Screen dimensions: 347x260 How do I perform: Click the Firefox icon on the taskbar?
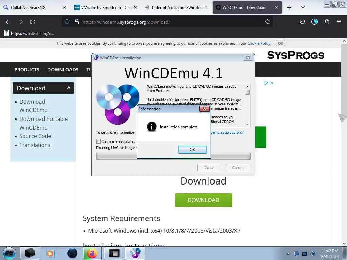pos(92,253)
